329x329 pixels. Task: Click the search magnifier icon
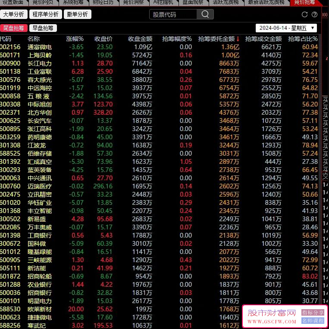[x=205, y=15]
